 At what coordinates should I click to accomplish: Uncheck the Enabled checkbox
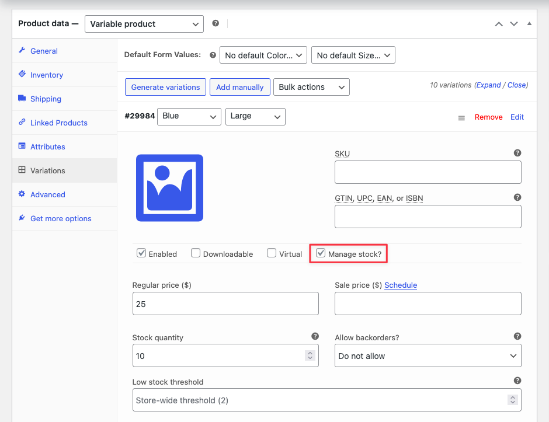[141, 253]
